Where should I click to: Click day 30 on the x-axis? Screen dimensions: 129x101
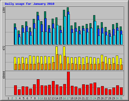pos(117,98)
